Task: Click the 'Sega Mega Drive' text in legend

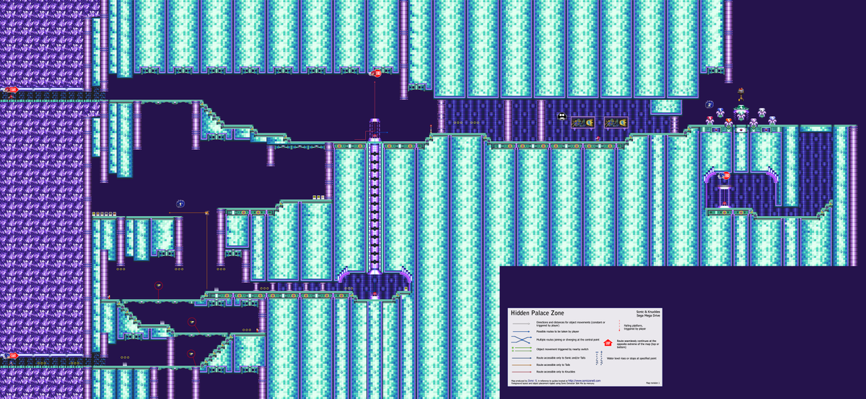Action: coord(648,315)
